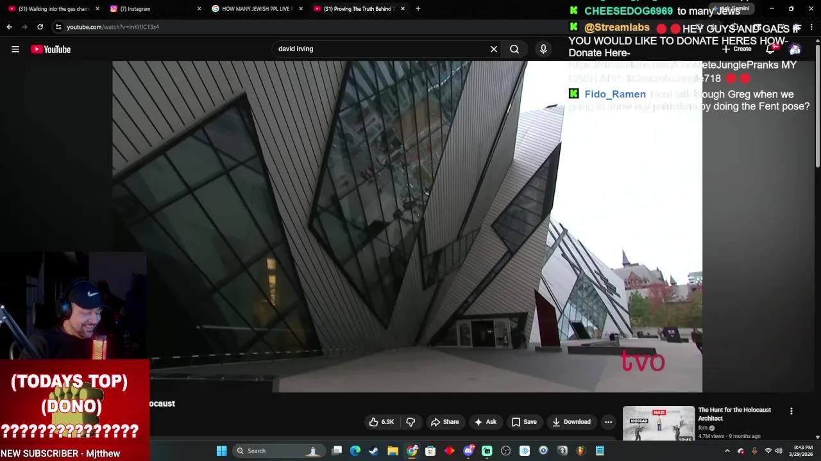Open Discord from the taskbar
The width and height of the screenshot is (821, 461).
click(x=468, y=451)
